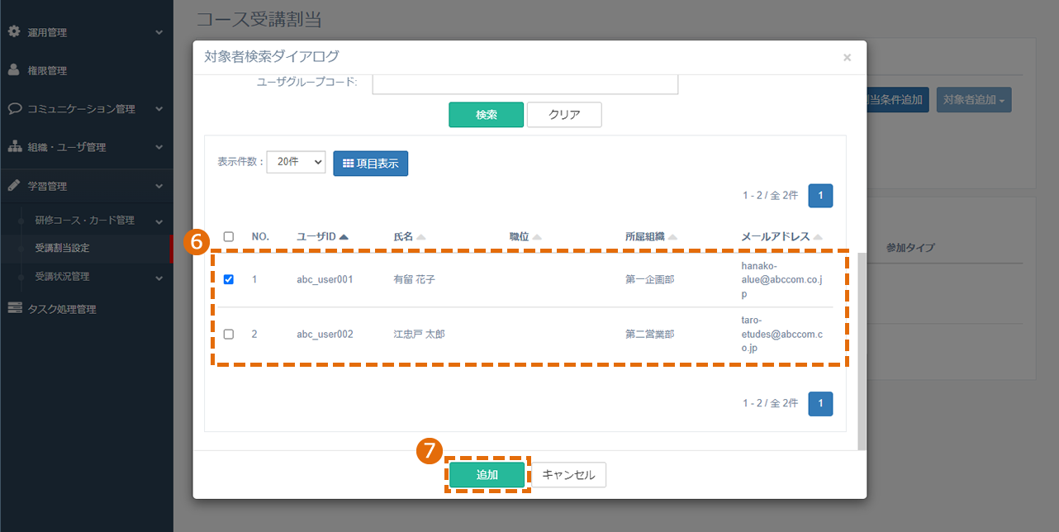
Task: Close the dialog with the × icon
Action: 847,58
